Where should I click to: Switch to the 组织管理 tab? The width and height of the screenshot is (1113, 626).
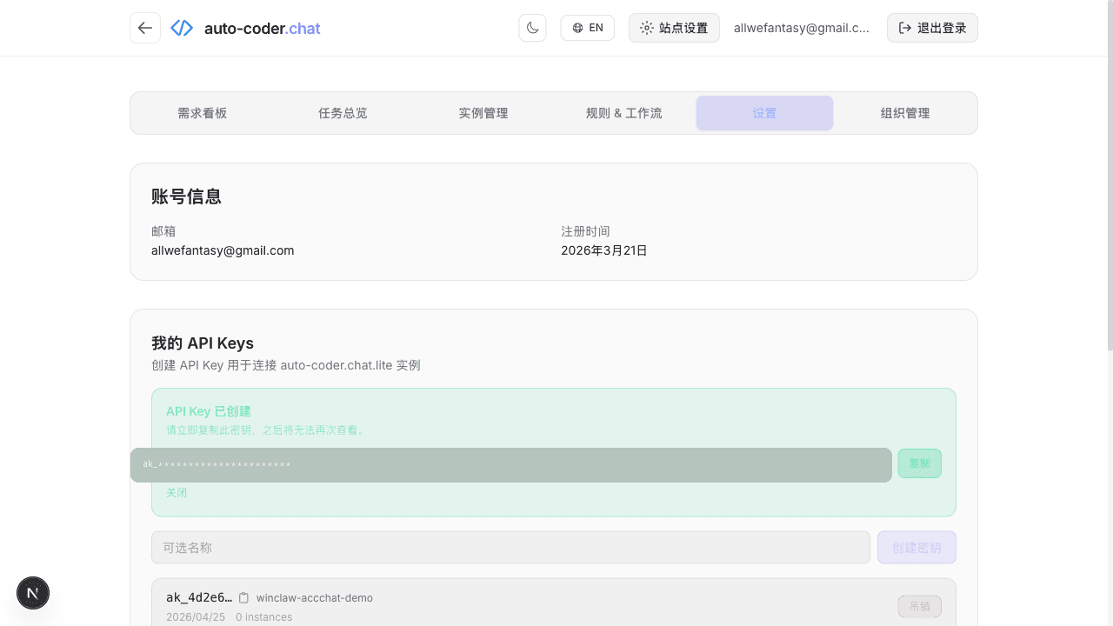tap(904, 113)
